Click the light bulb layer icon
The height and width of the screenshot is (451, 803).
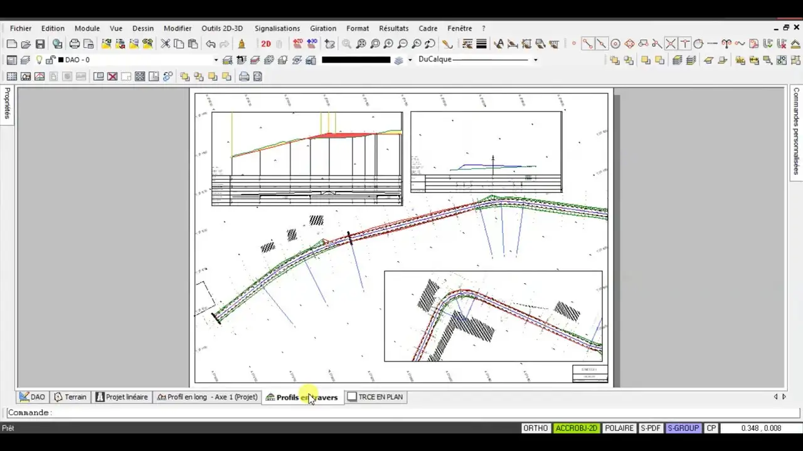pos(39,60)
